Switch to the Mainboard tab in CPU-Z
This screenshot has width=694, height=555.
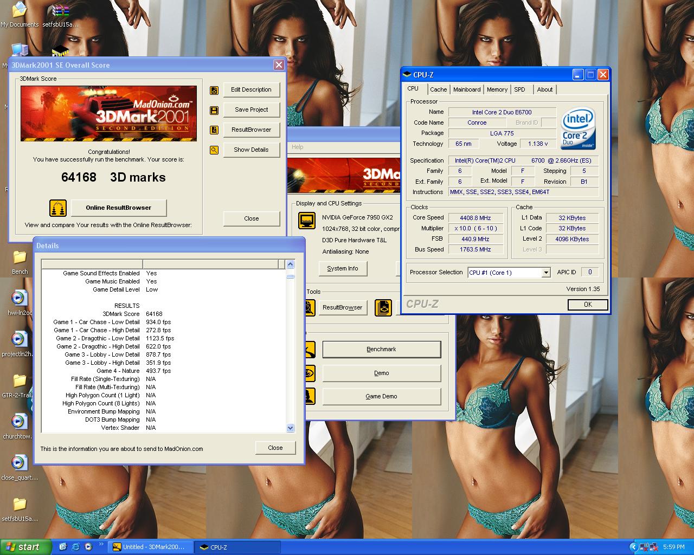pos(467,90)
